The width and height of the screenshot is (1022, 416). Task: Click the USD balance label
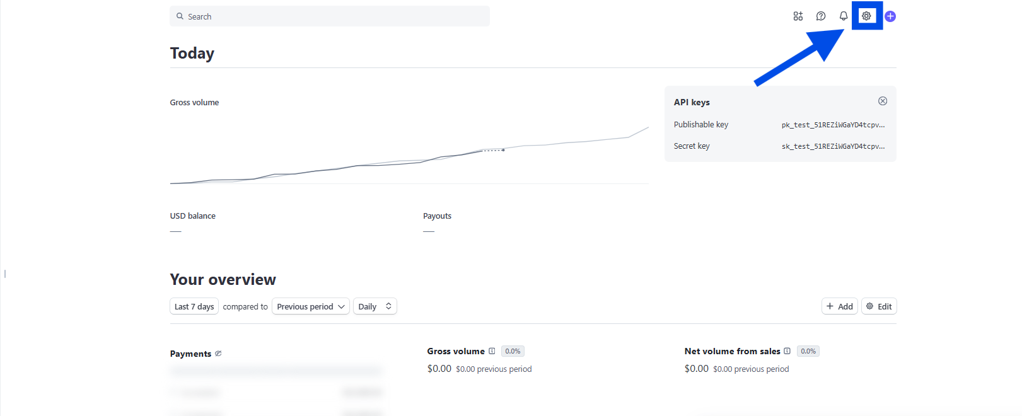[192, 216]
